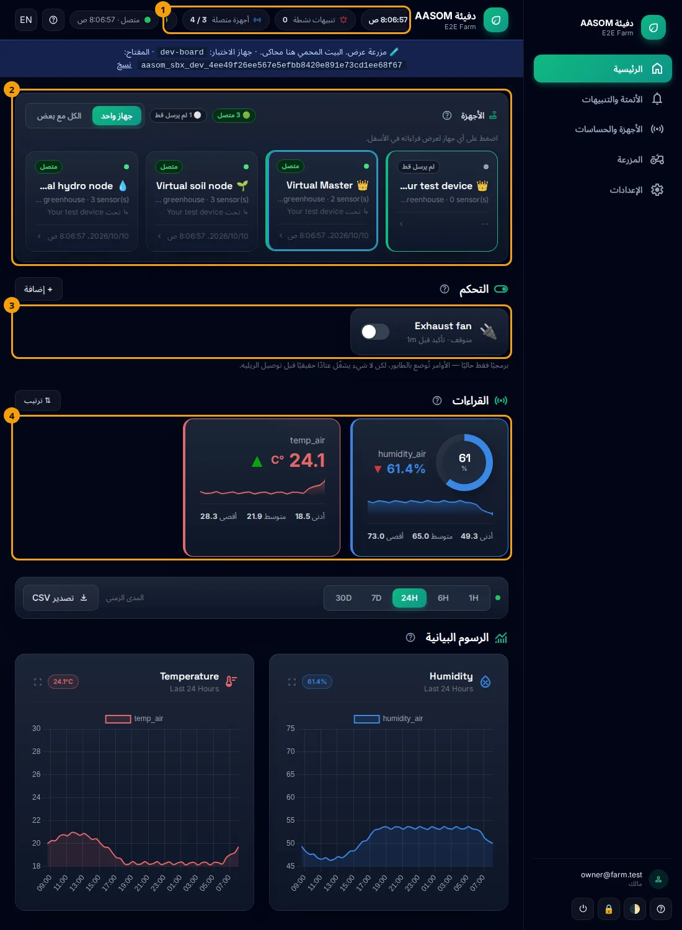Toggle the Exhaust fan switch
The height and width of the screenshot is (930, 682).
tap(375, 332)
